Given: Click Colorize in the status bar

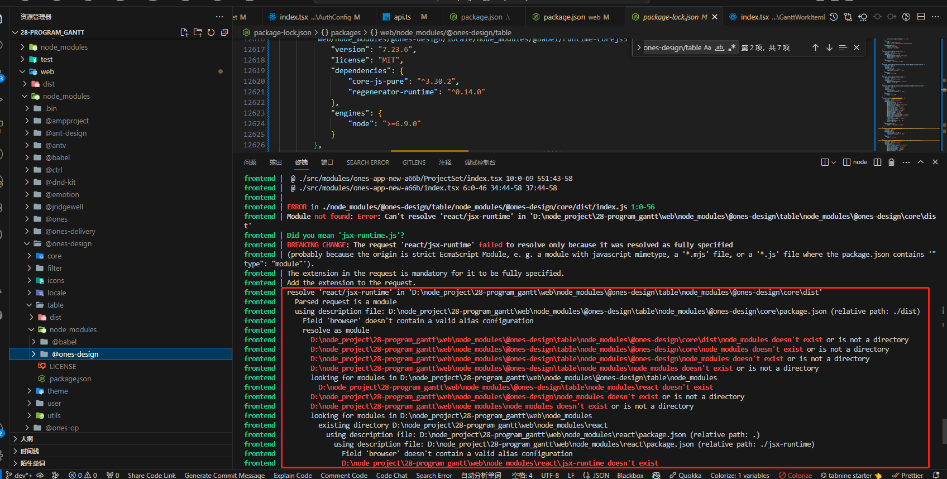Looking at the screenshot, I should (795, 475).
